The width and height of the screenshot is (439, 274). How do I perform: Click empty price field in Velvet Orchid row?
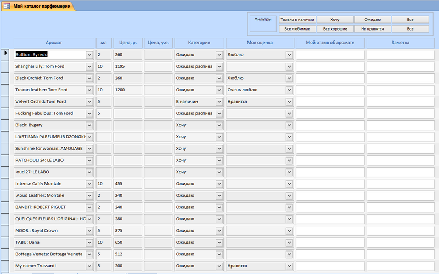coord(128,102)
